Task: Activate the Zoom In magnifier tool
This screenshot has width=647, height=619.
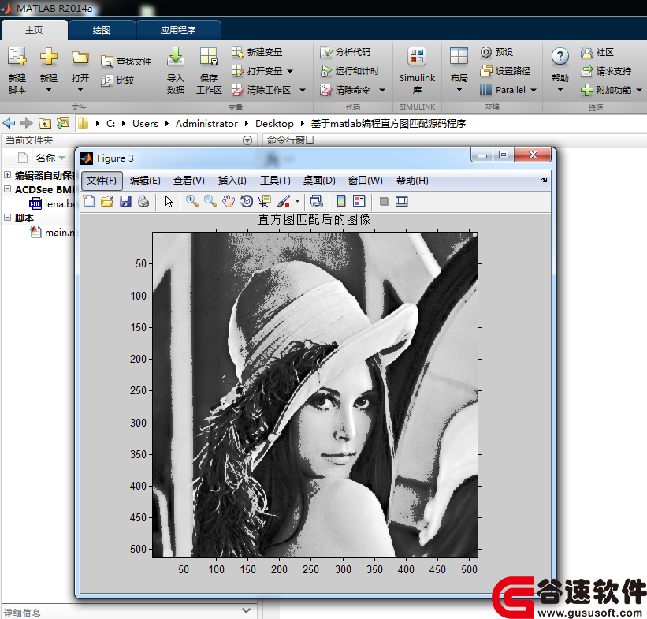Action: [191, 202]
